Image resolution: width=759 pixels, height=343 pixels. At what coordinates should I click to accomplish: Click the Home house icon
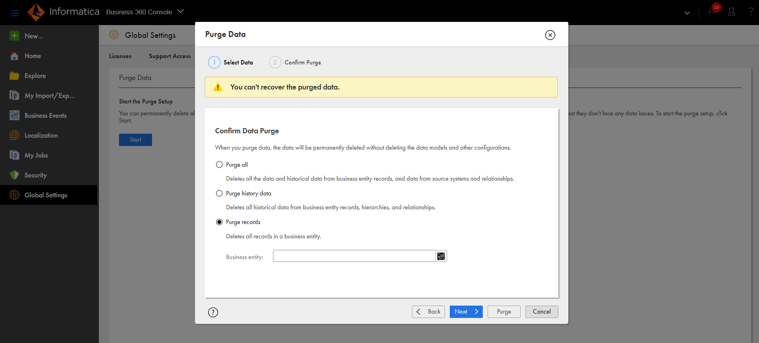tap(15, 56)
